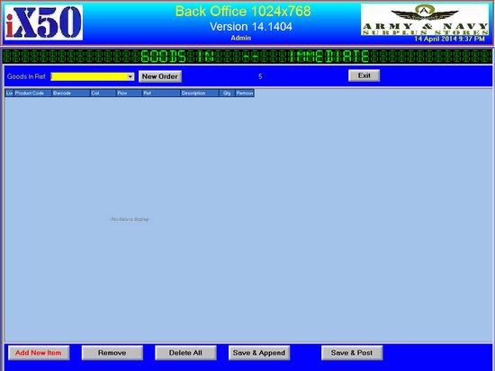Click the New Order button

click(160, 76)
